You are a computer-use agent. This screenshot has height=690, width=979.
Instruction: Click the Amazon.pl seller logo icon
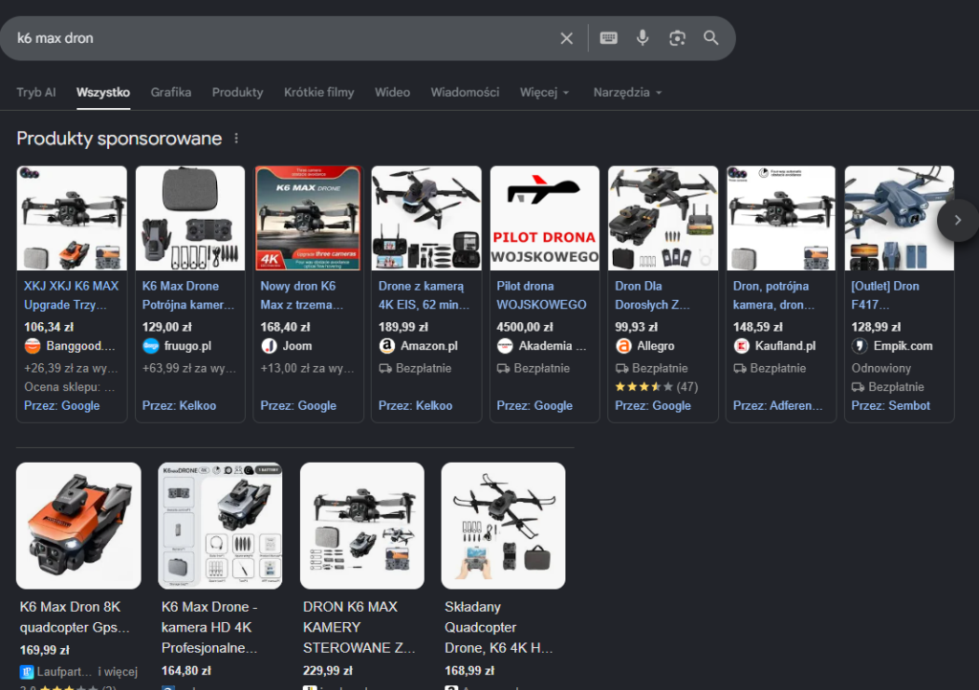click(387, 346)
